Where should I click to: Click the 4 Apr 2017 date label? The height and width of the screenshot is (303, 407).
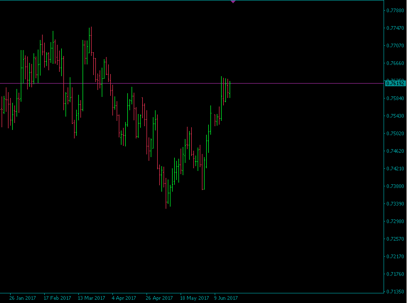124,298
